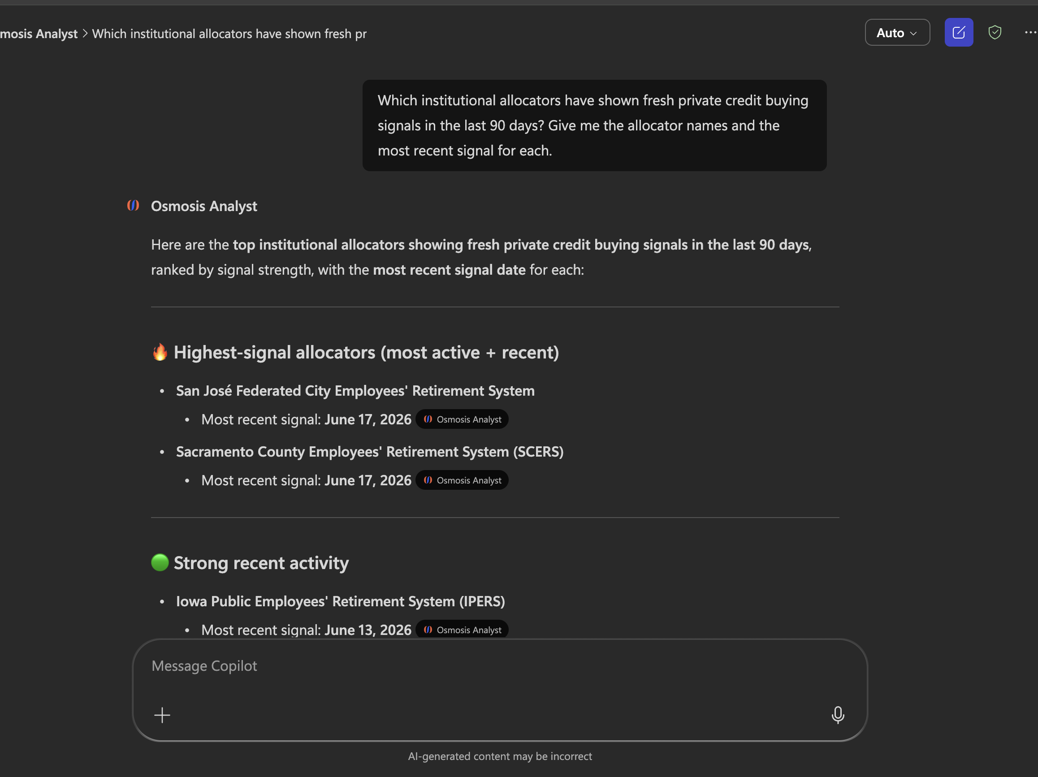Click the microphone voice input icon

coord(837,715)
